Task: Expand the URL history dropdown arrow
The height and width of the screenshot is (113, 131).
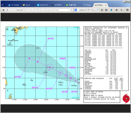Action: pos(69,10)
